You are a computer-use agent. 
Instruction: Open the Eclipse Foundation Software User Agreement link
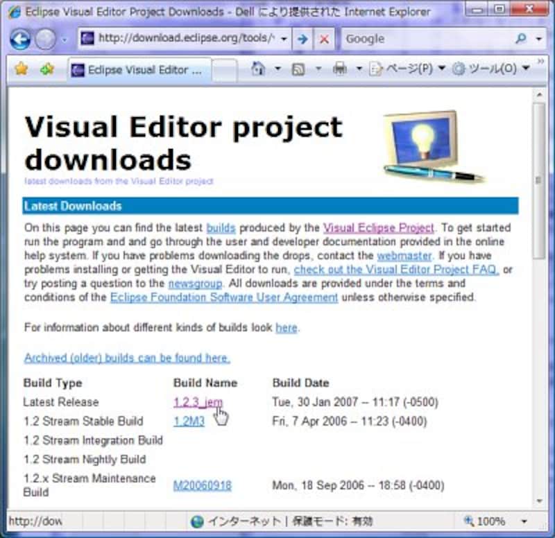coord(224,297)
